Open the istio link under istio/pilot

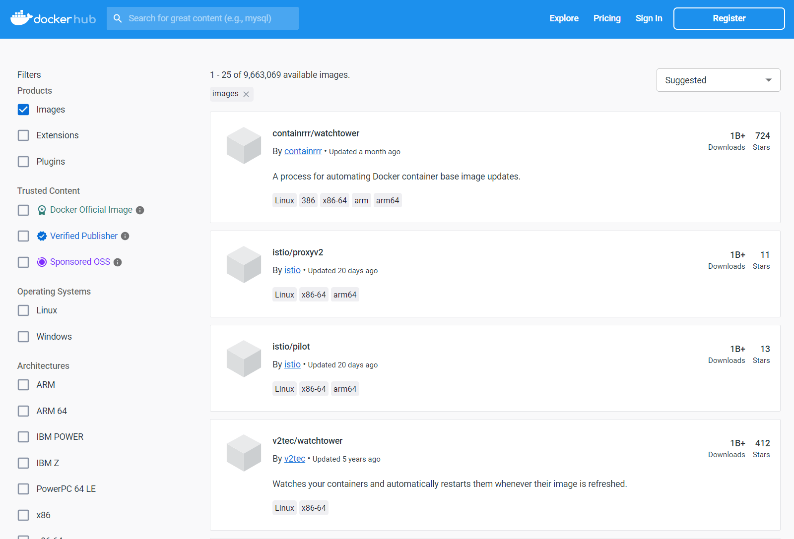tap(292, 364)
